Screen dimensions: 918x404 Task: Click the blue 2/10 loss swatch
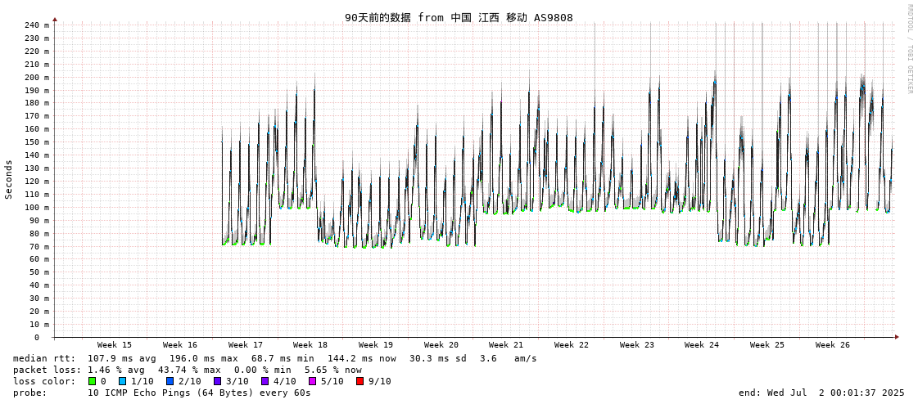point(170,381)
